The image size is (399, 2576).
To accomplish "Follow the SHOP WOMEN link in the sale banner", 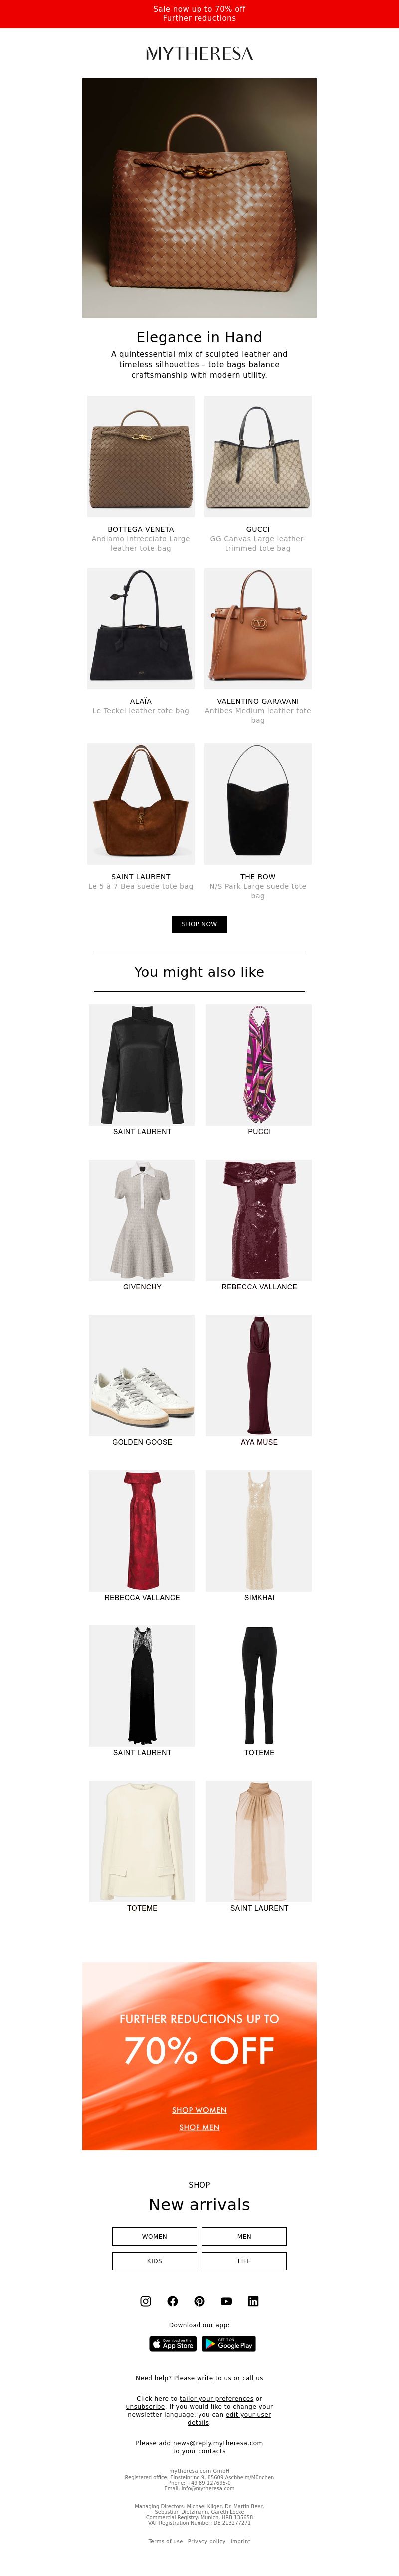I will (199, 2110).
